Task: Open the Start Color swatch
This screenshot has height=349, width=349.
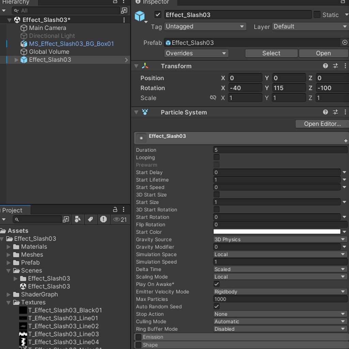Action: tap(277, 232)
